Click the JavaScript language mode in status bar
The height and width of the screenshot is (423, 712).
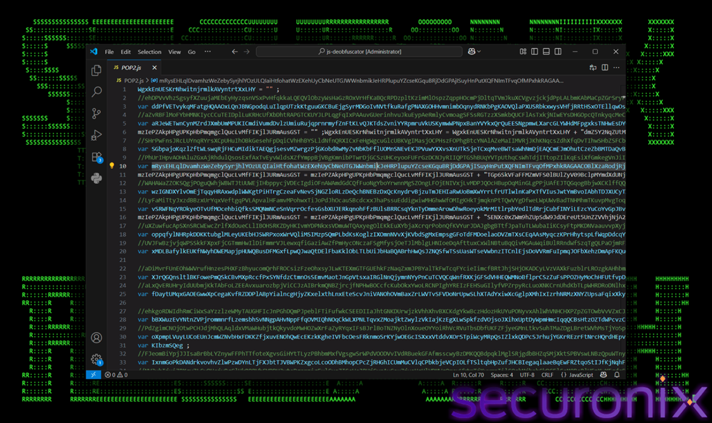click(x=577, y=375)
